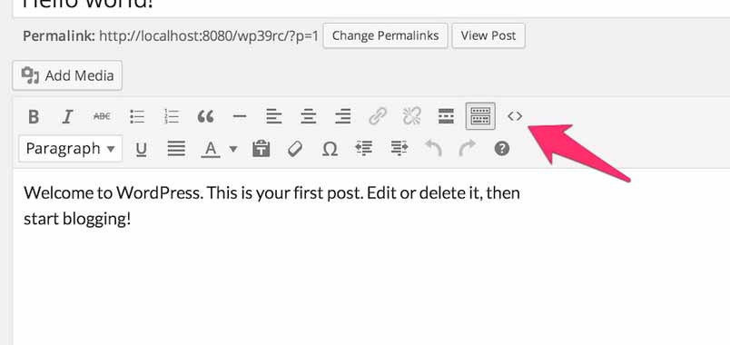Toggle the toolbar kitchen sink button
Image resolution: width=730 pixels, height=345 pixels.
(x=480, y=116)
